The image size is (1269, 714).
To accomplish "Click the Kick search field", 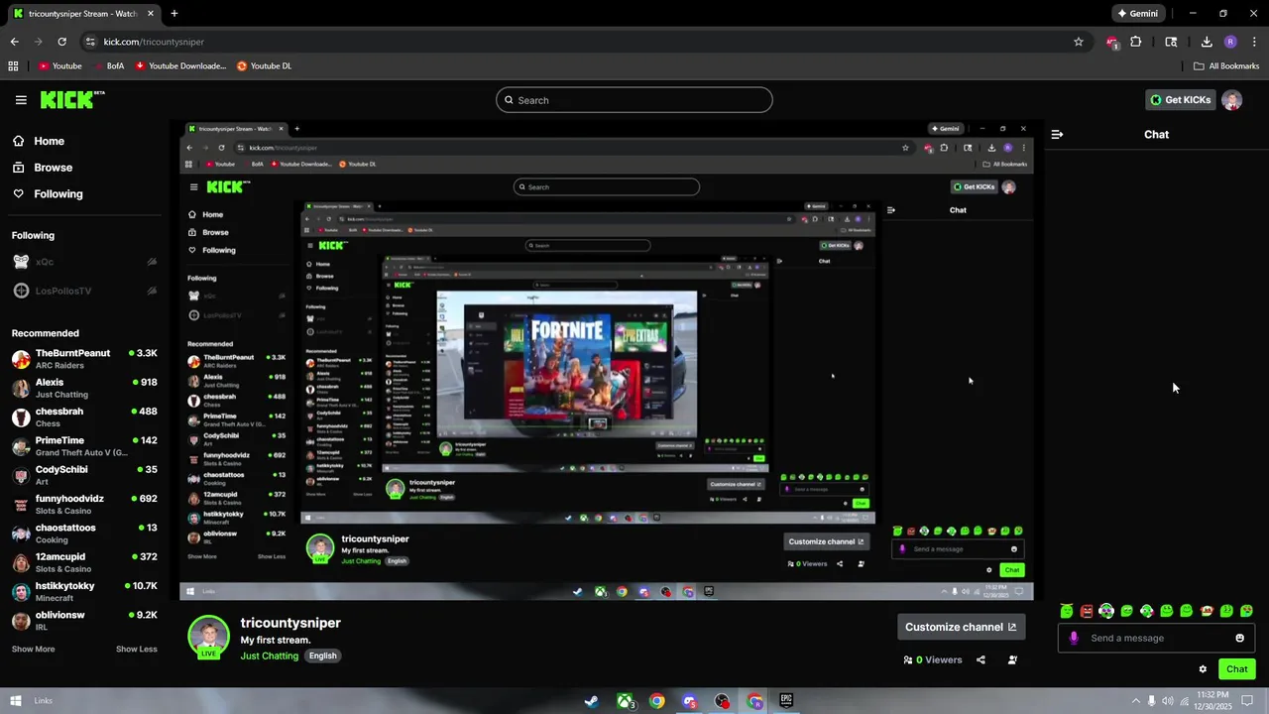I will point(634,100).
